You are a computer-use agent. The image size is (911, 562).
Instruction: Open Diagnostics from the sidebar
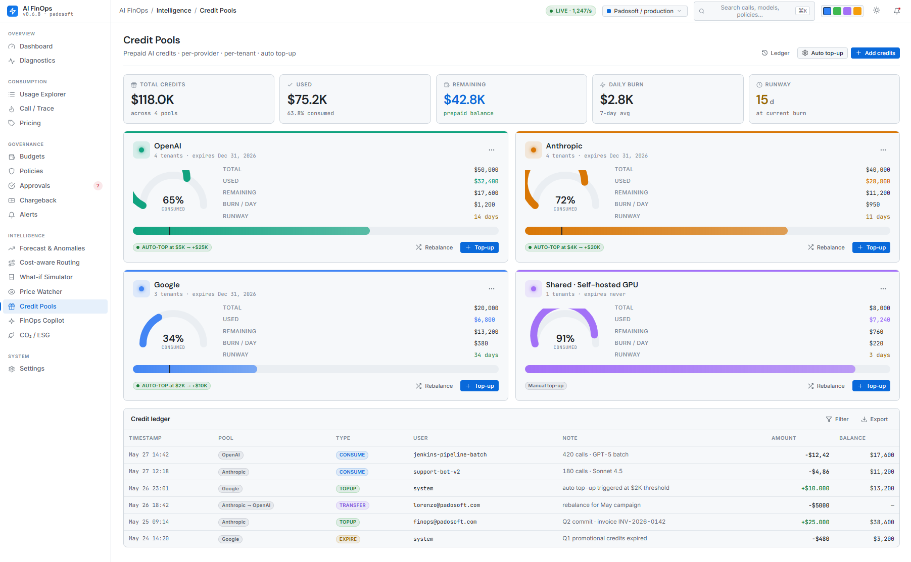55,61
